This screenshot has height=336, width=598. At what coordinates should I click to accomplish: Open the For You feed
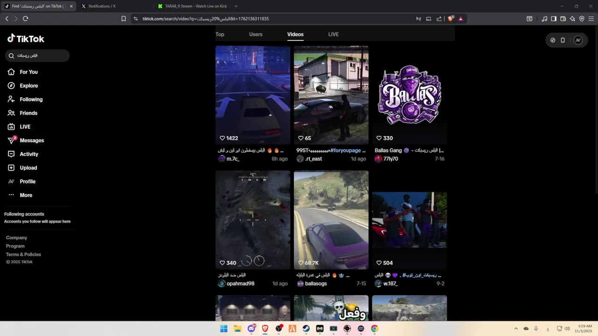(22, 72)
